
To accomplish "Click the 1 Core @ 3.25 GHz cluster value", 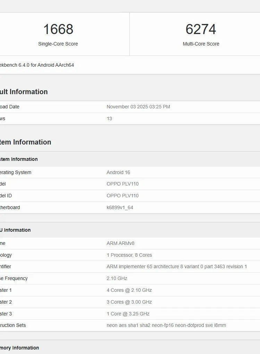I will click(x=128, y=314).
